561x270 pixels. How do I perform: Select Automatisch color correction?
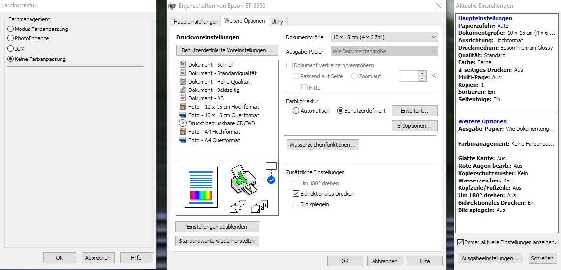(296, 111)
